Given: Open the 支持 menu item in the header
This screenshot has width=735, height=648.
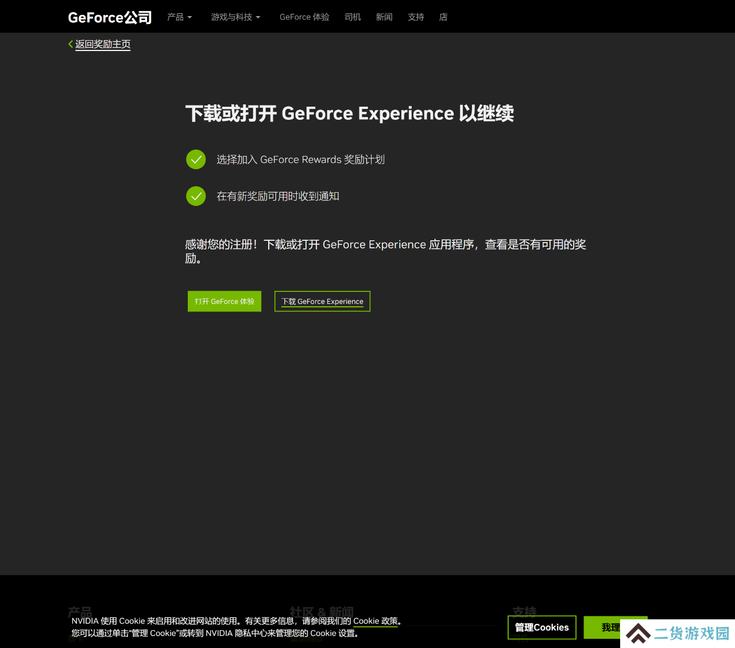Looking at the screenshot, I should (x=416, y=17).
